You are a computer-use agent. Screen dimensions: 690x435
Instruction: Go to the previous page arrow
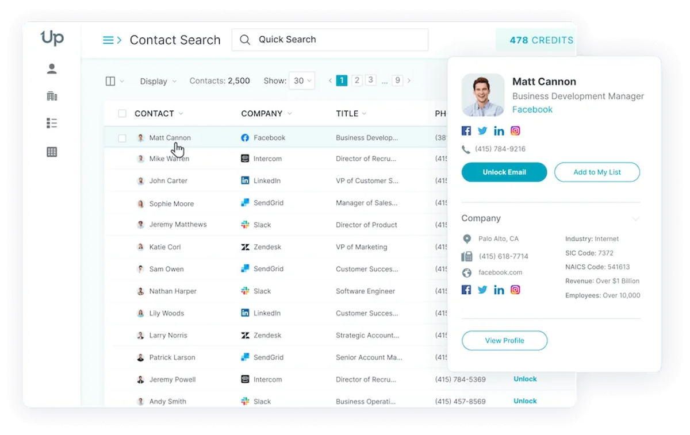coord(331,81)
